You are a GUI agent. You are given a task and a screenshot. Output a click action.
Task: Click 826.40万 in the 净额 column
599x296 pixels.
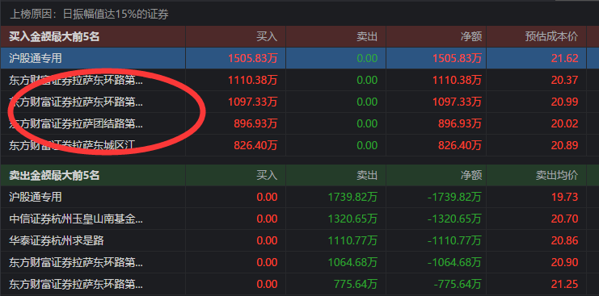[460, 145]
